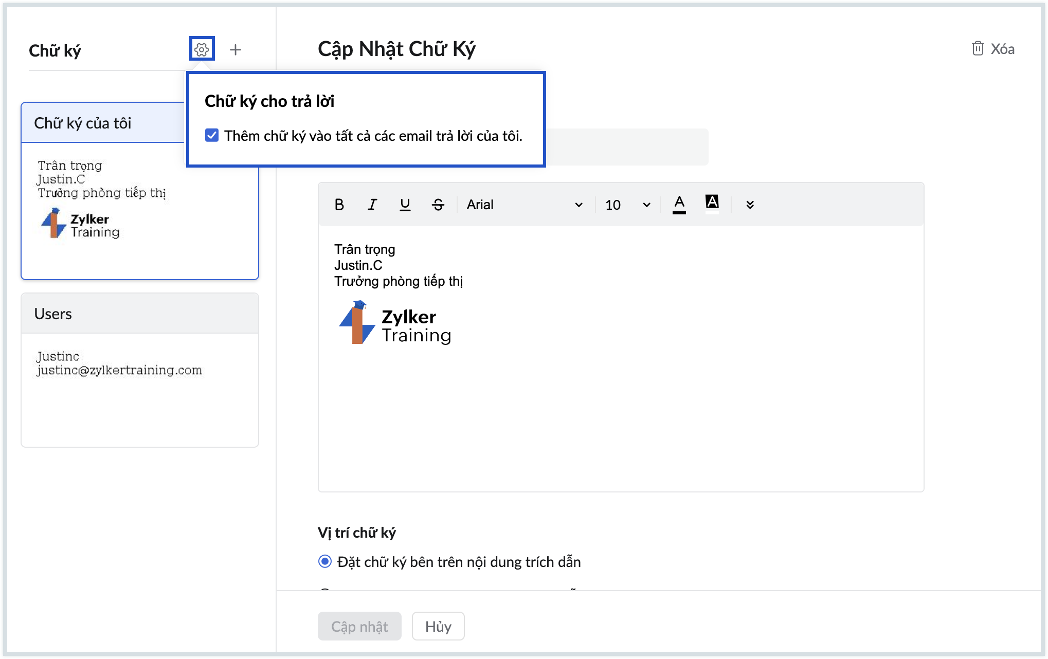Apply italic formatting in the editor toolbar
1048x659 pixels.
tap(372, 205)
